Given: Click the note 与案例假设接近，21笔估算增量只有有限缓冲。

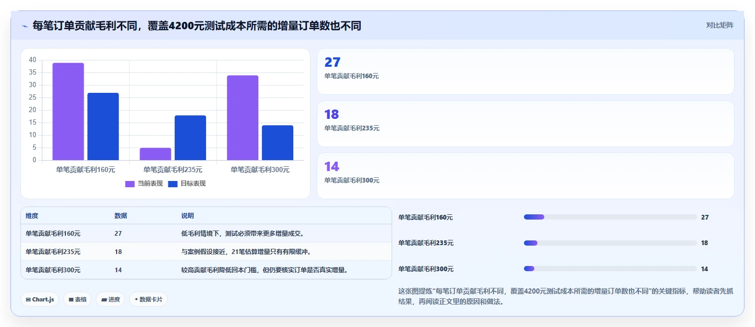Looking at the screenshot, I should [x=246, y=251].
